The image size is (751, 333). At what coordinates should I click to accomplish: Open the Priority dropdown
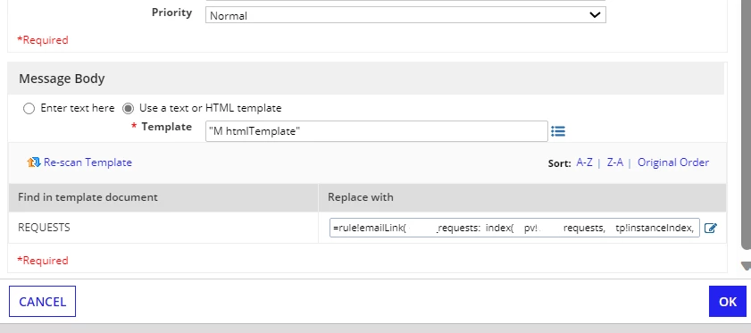(x=405, y=15)
